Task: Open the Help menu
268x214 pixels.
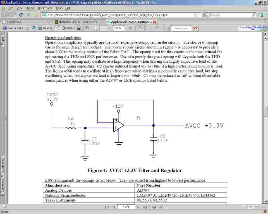Action: (68, 8)
